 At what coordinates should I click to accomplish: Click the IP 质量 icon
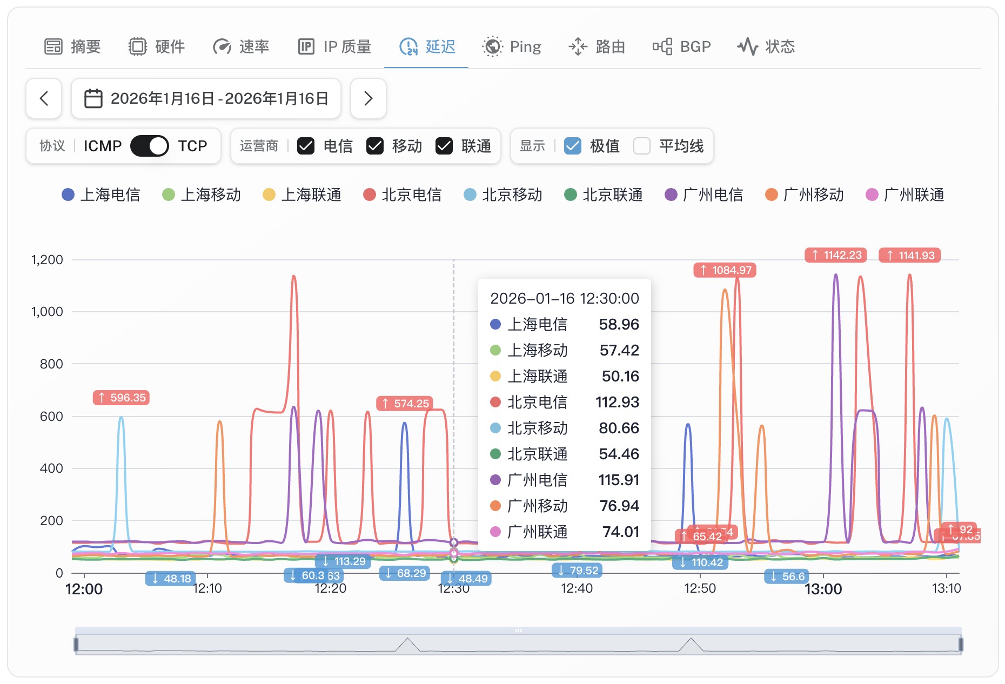306,46
